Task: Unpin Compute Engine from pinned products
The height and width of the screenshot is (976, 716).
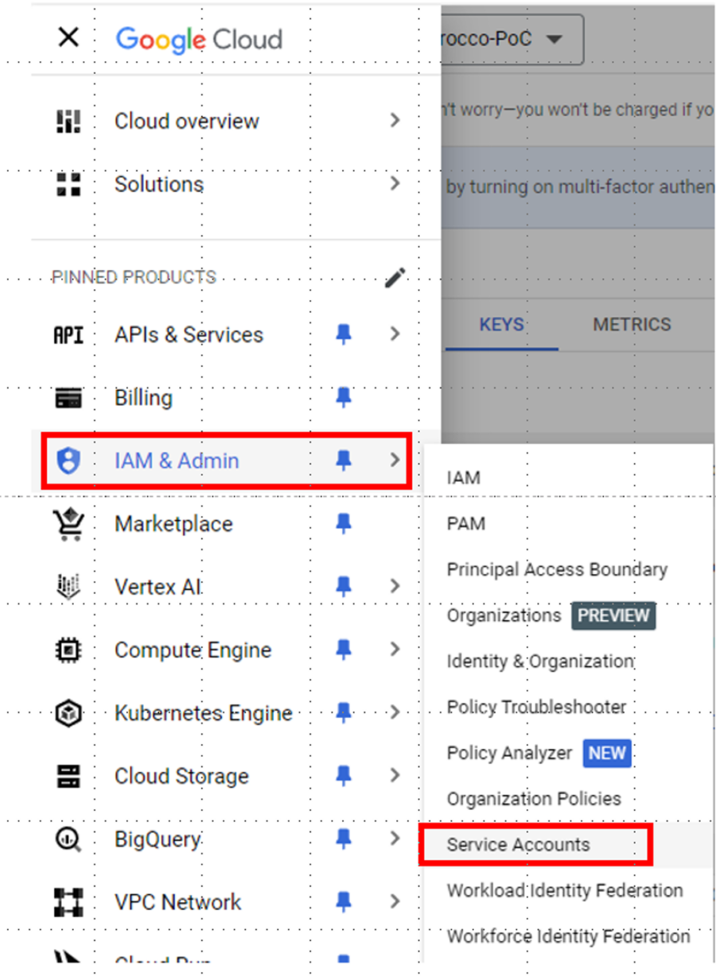Action: tap(344, 650)
